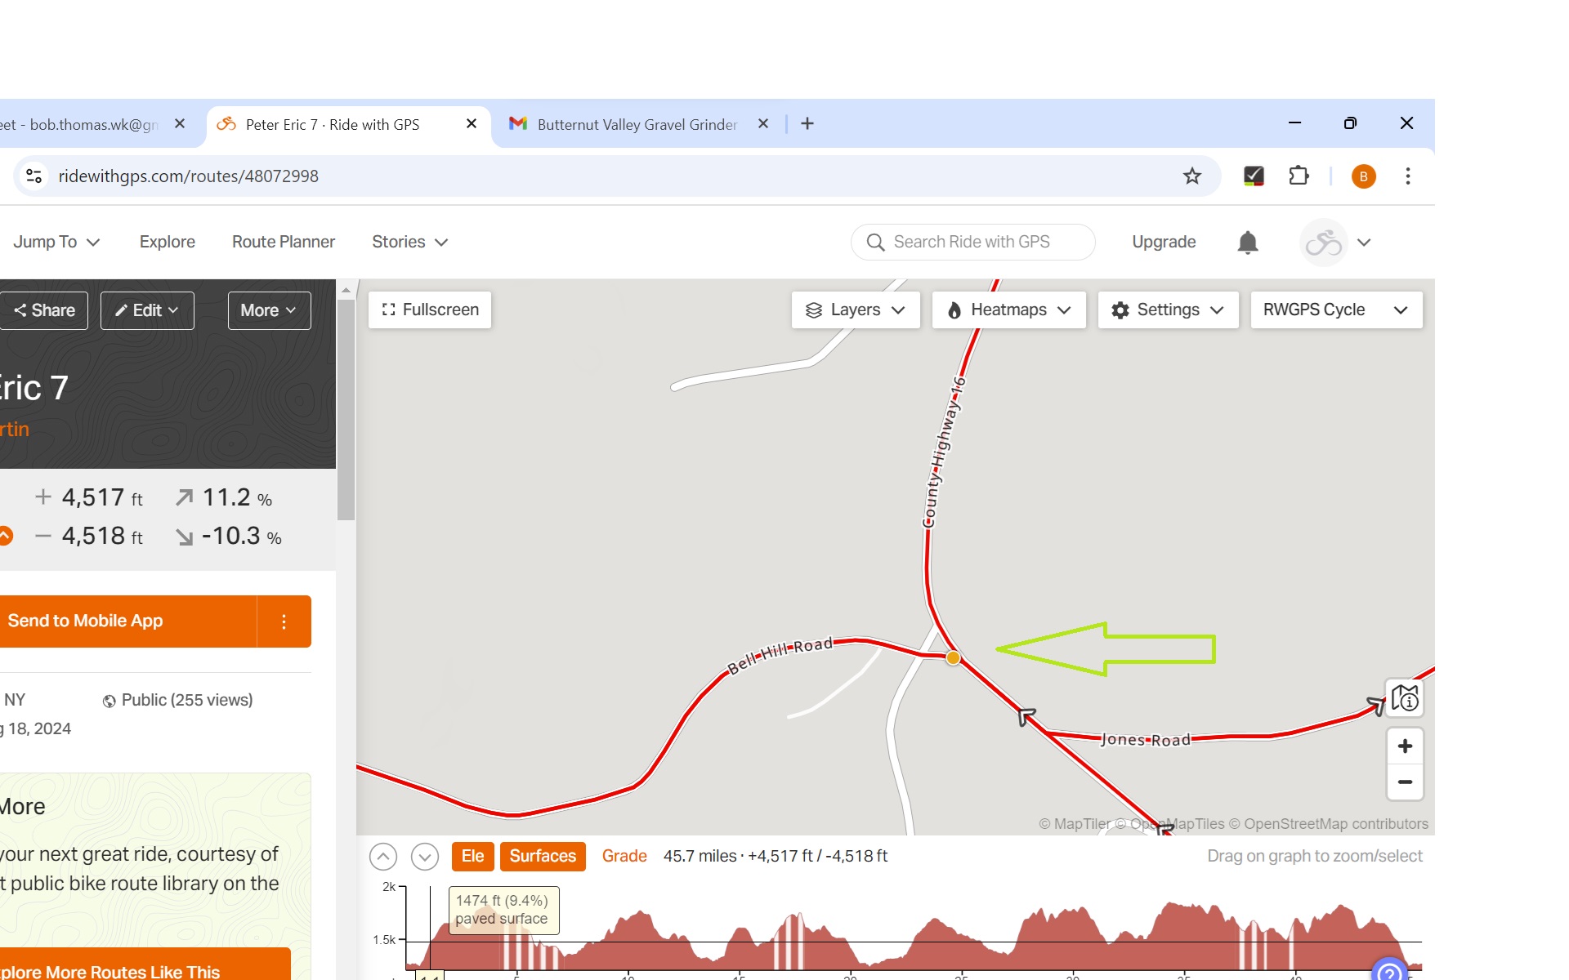1569x980 pixels.
Task: Click the Fullscreen map button
Action: 430,310
